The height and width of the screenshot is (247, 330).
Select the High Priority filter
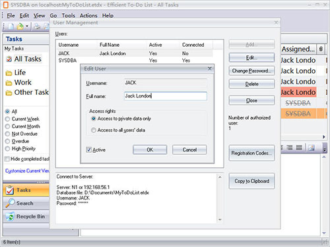point(7,149)
